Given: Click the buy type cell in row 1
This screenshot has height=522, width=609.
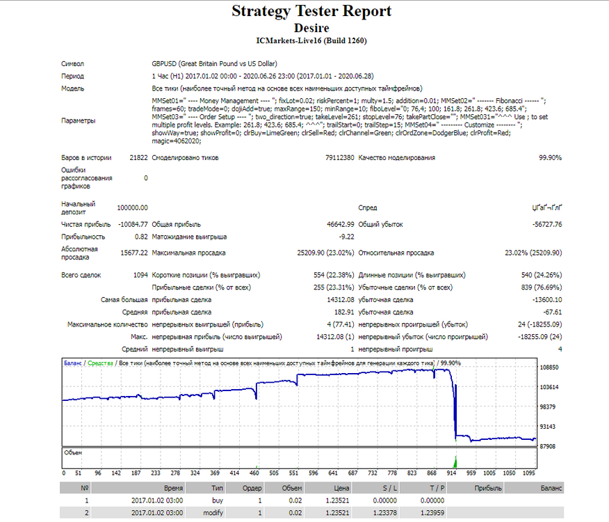Looking at the screenshot, I should (x=218, y=500).
